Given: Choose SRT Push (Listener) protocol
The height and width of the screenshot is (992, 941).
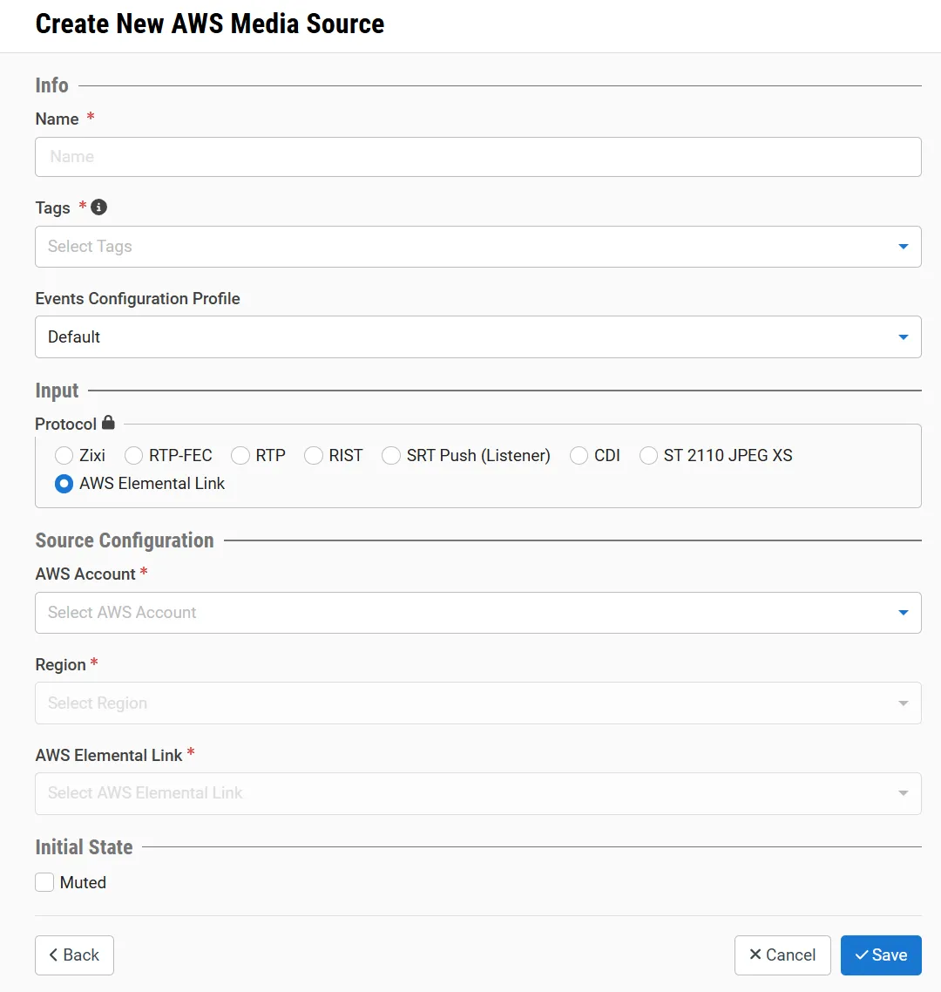Looking at the screenshot, I should [x=391, y=456].
